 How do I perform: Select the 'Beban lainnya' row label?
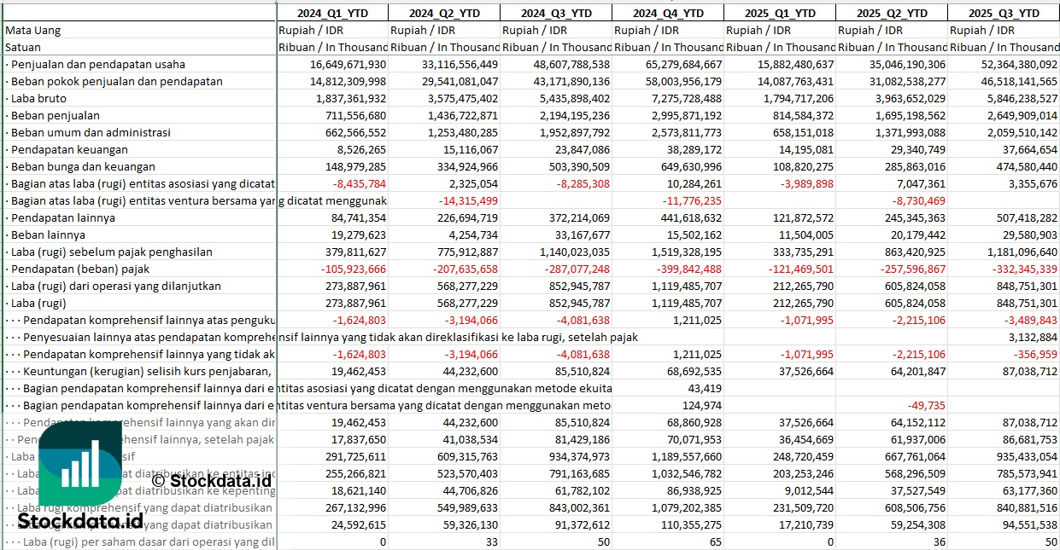click(48, 234)
